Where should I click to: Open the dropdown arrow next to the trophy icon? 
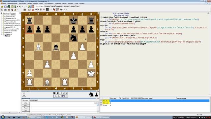[17, 7]
